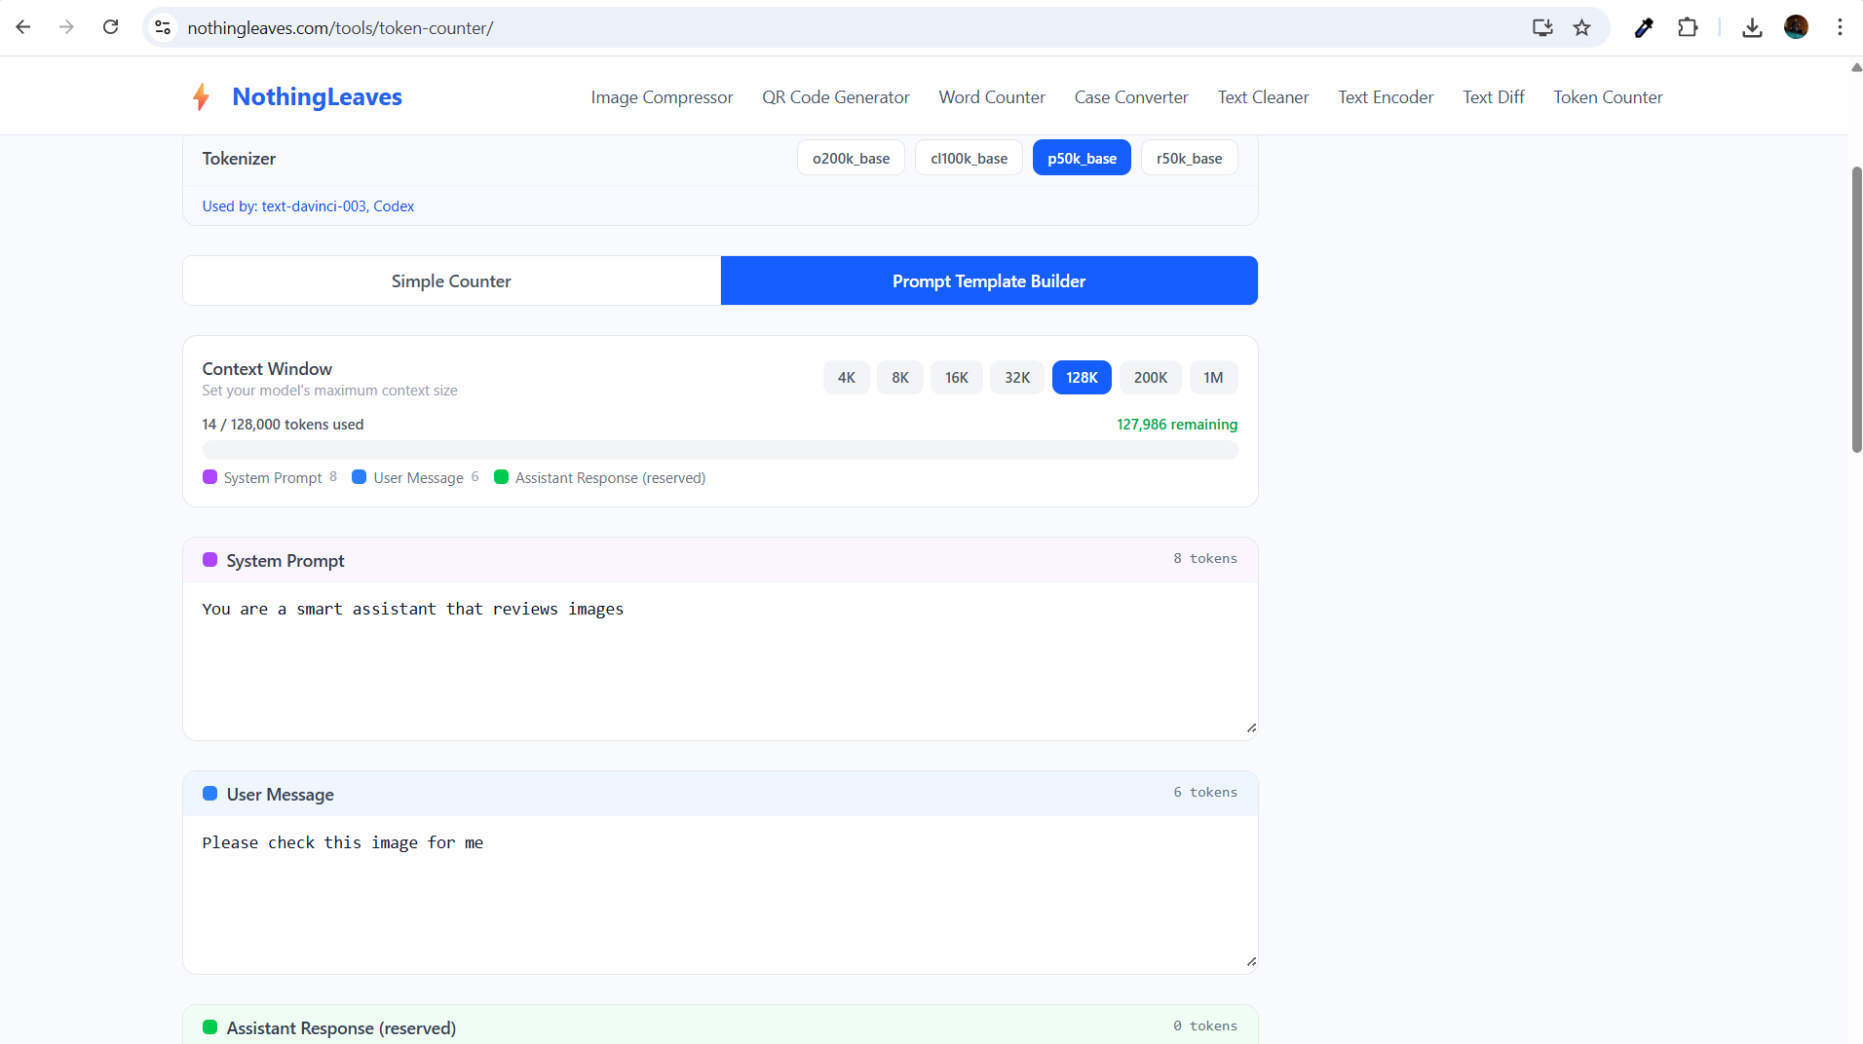Click the Codex link
The width and height of the screenshot is (1863, 1044).
point(394,205)
